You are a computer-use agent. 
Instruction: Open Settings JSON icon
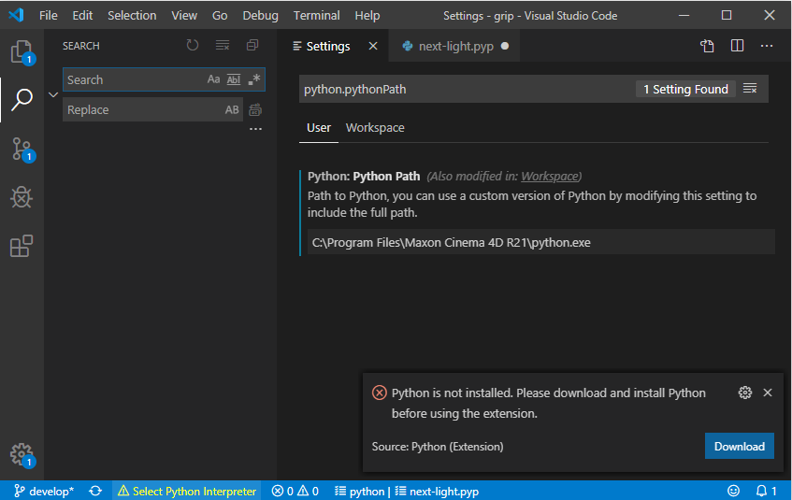[707, 46]
